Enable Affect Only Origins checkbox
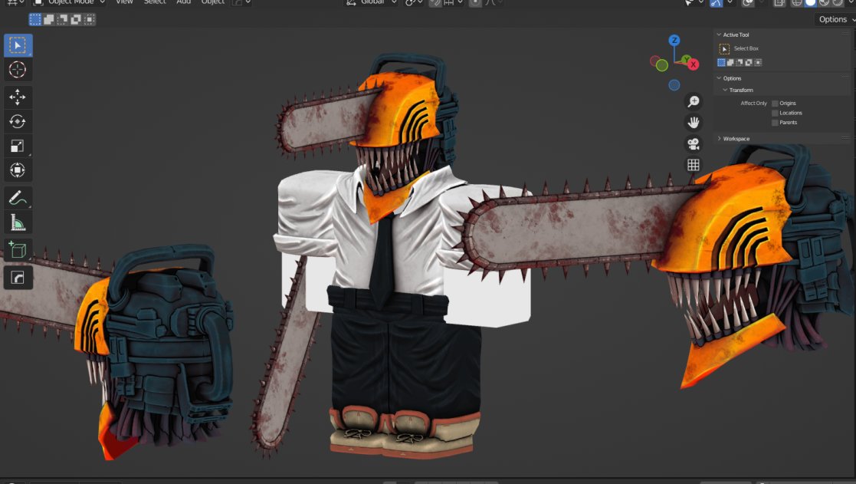Viewport: 856px width, 484px height. tap(776, 104)
